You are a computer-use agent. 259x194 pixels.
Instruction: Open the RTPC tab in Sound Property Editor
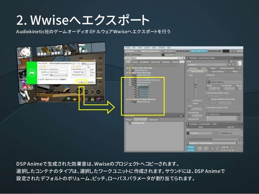tap(204, 68)
